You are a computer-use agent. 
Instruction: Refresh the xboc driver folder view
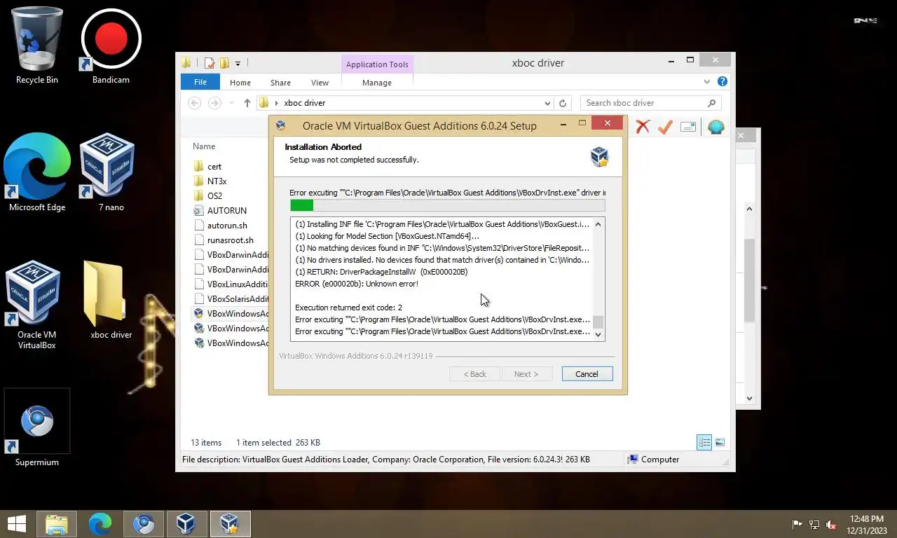(x=562, y=103)
